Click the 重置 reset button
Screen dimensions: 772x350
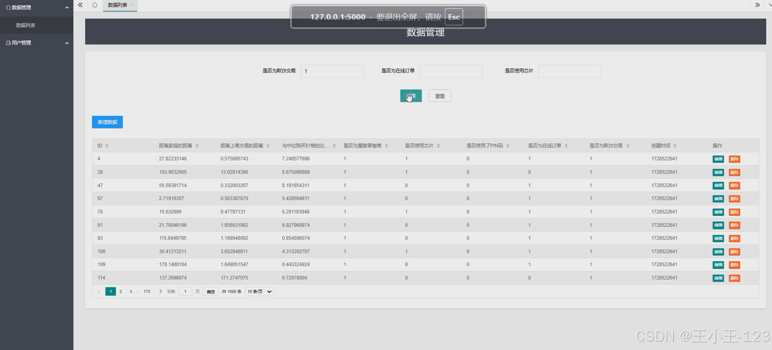coord(440,96)
